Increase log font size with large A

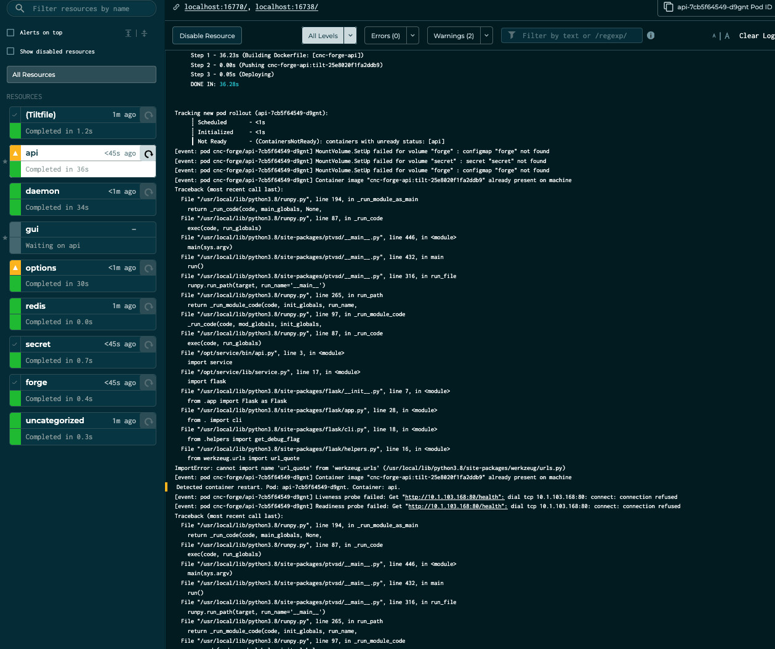tap(727, 36)
